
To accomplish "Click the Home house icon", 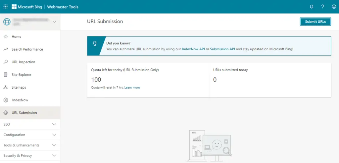I will [x=6, y=37].
